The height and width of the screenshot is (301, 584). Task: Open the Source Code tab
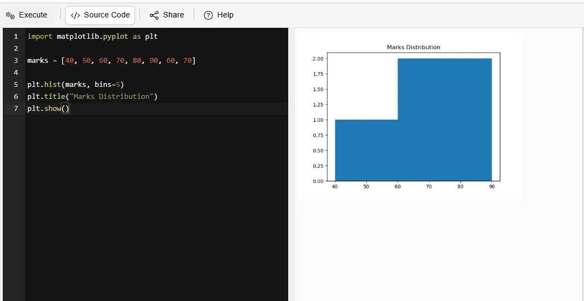click(100, 15)
